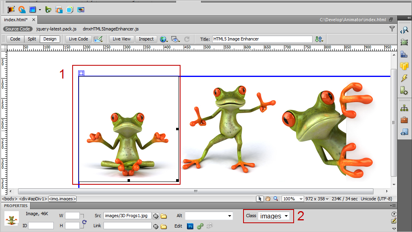Activate the Zoom magnifier tool in status bar
Screen dimensions: 412x232
[275, 199]
